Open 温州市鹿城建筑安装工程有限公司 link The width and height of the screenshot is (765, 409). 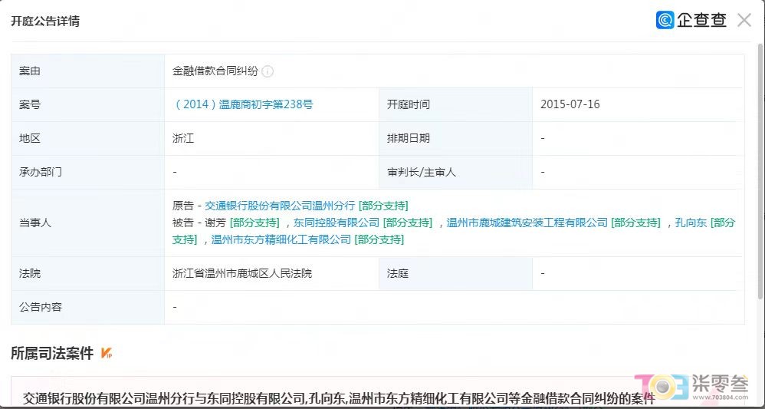(x=527, y=223)
